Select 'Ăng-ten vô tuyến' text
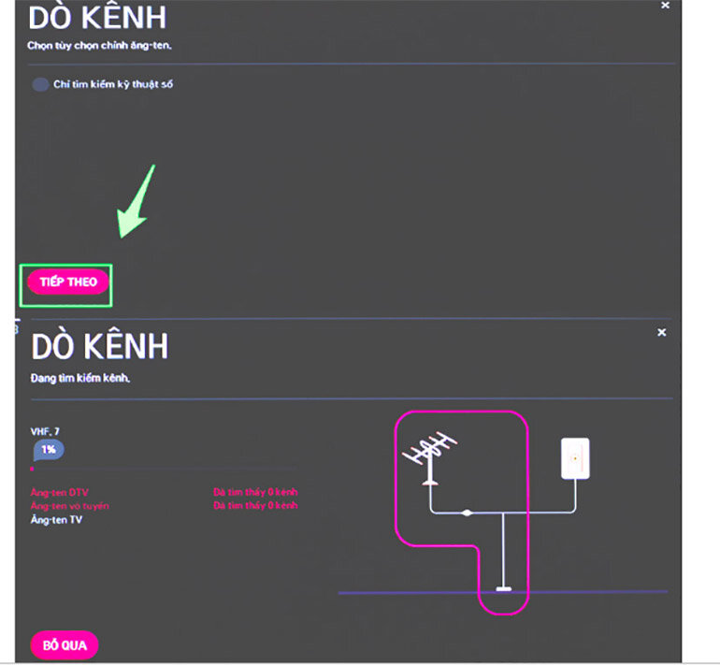The height and width of the screenshot is (665, 720). coord(70,506)
